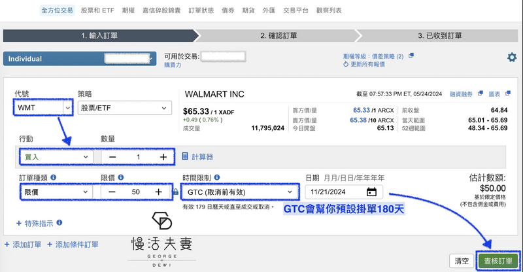Click 添加訂單 link
523x272 pixels.
point(23,245)
